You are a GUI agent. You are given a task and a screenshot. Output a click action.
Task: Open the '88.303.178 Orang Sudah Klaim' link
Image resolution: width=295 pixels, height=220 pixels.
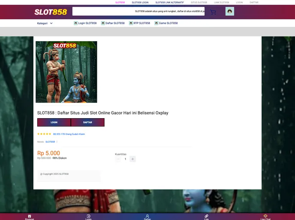(x=69, y=134)
